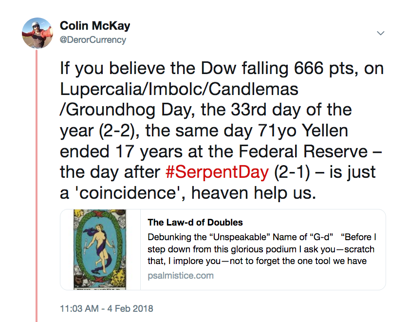Click the "Lupercalia/Imbolc/Candlemas" tweet line
Screen dimensions: 408x322
click(179, 90)
